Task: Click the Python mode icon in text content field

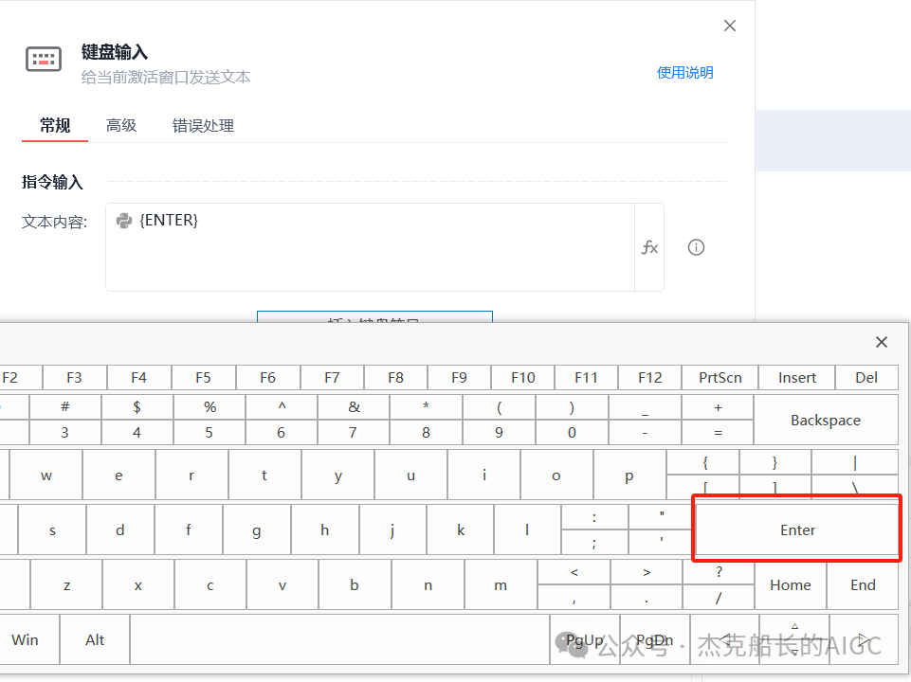Action: point(124,221)
